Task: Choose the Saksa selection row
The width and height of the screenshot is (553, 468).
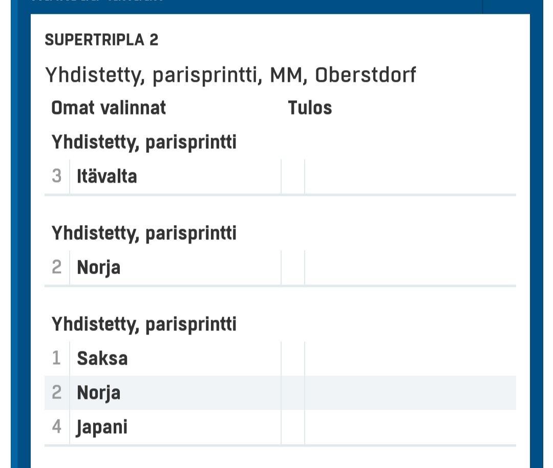Action: coord(102,359)
